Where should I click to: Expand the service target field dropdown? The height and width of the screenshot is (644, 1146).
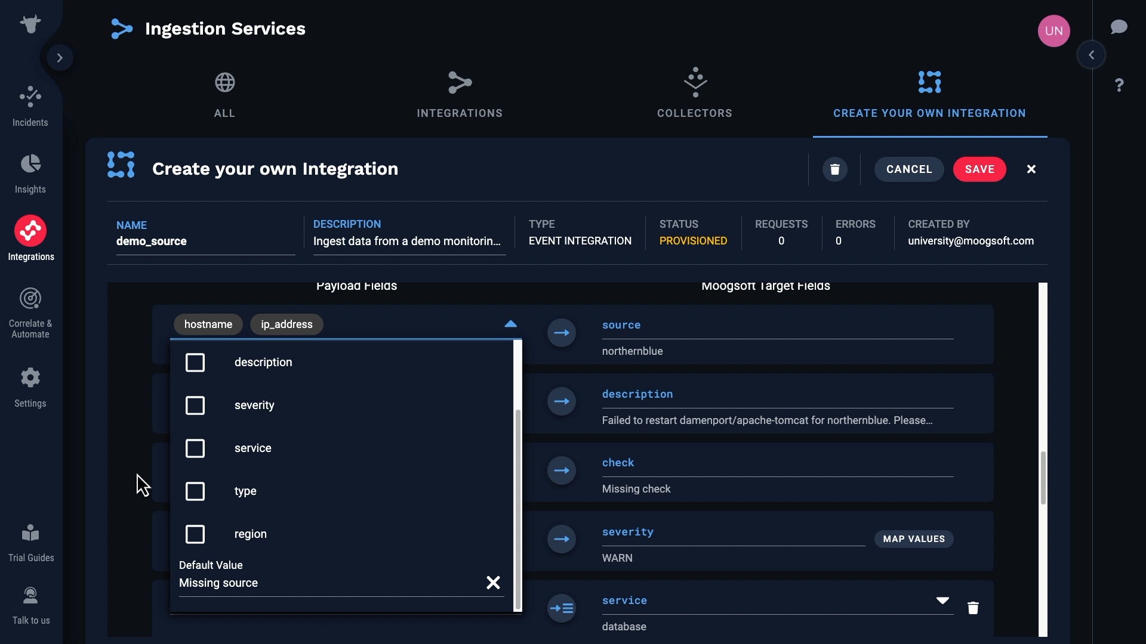(x=942, y=600)
